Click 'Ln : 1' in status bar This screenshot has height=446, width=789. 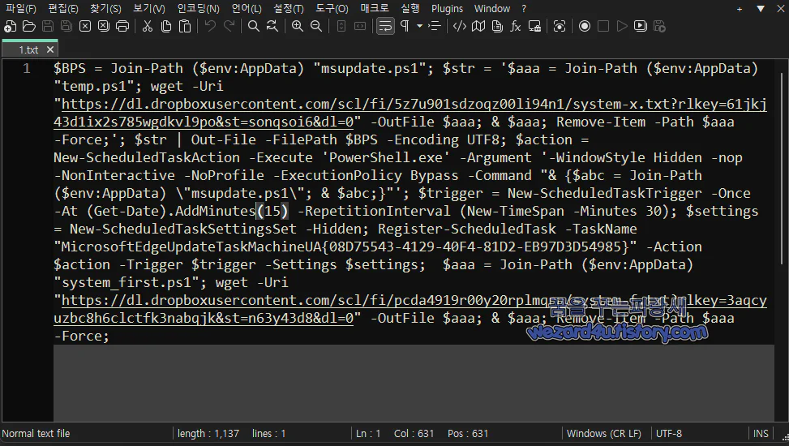tap(368, 433)
